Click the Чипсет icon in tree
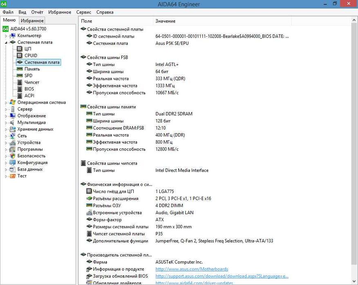 [x=20, y=82]
